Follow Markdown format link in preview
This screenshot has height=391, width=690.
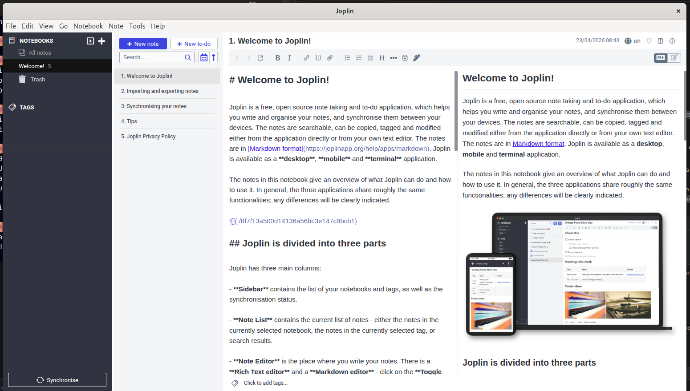(x=538, y=144)
